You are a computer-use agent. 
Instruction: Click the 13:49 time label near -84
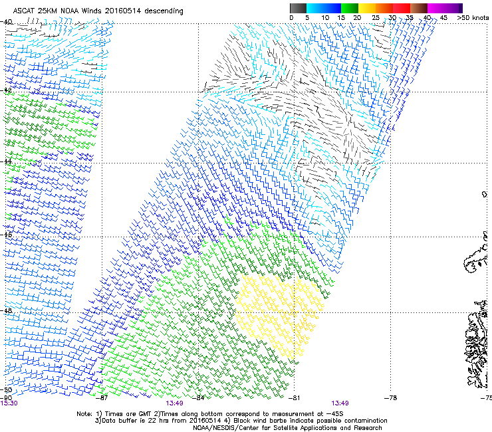click(x=174, y=403)
